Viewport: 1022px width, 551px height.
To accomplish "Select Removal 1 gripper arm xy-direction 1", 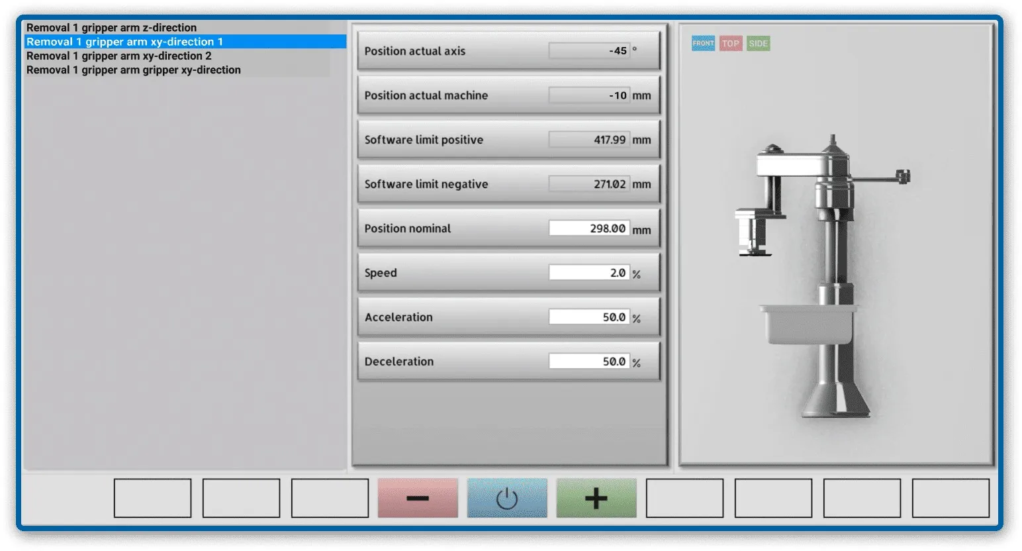I will pyautogui.click(x=185, y=42).
